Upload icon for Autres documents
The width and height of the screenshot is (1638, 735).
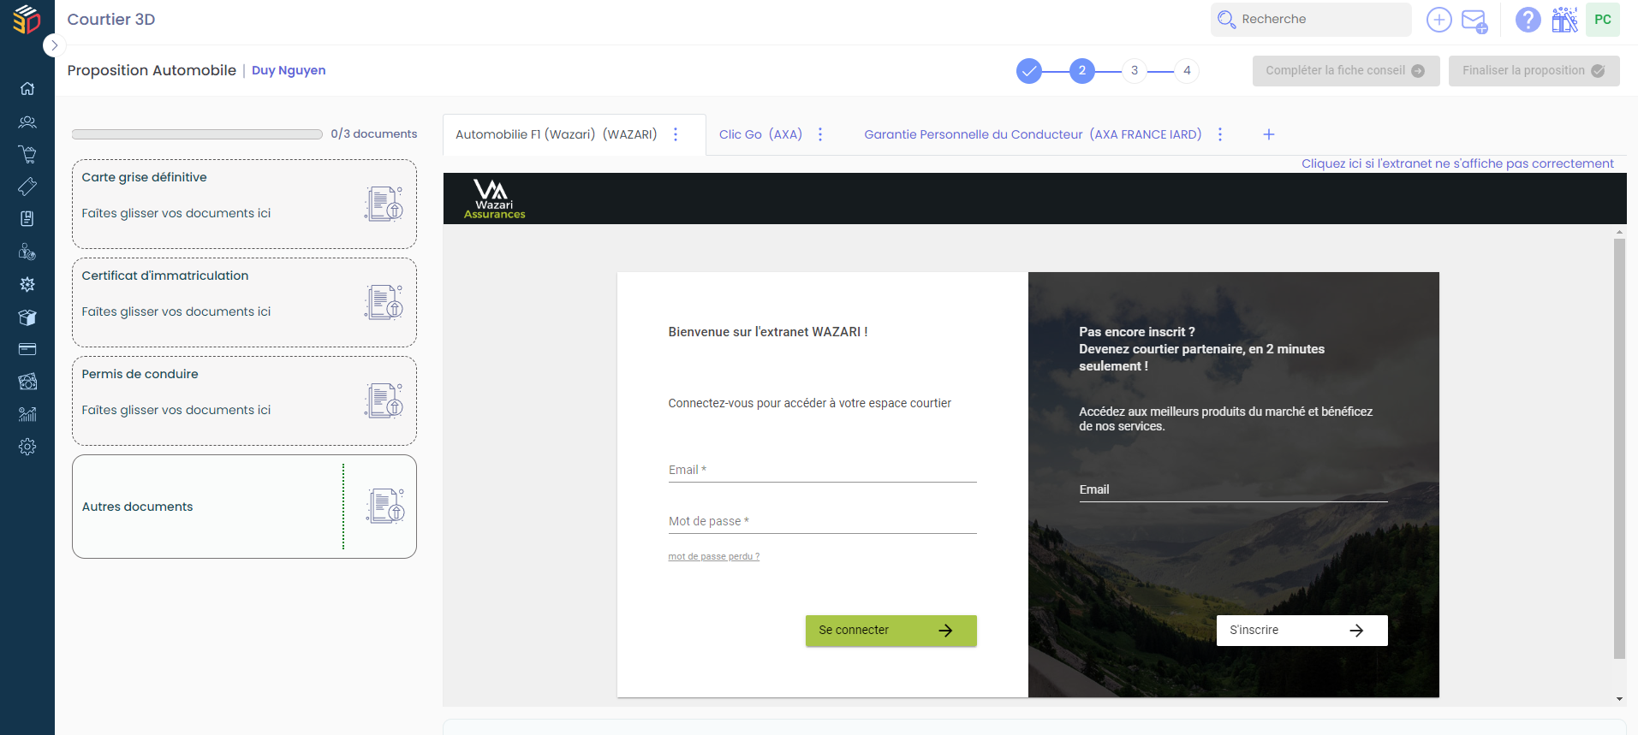(x=386, y=506)
